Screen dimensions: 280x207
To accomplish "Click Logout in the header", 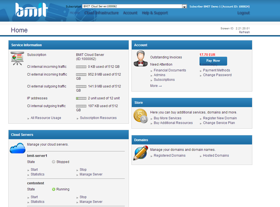I will click(x=243, y=13).
